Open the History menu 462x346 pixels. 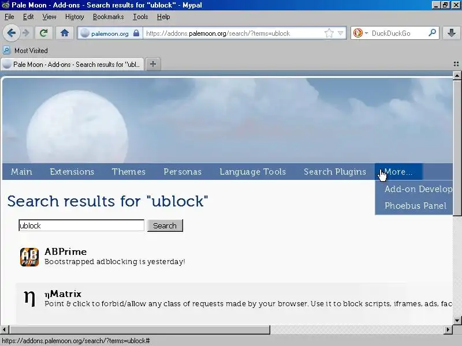[x=74, y=17]
